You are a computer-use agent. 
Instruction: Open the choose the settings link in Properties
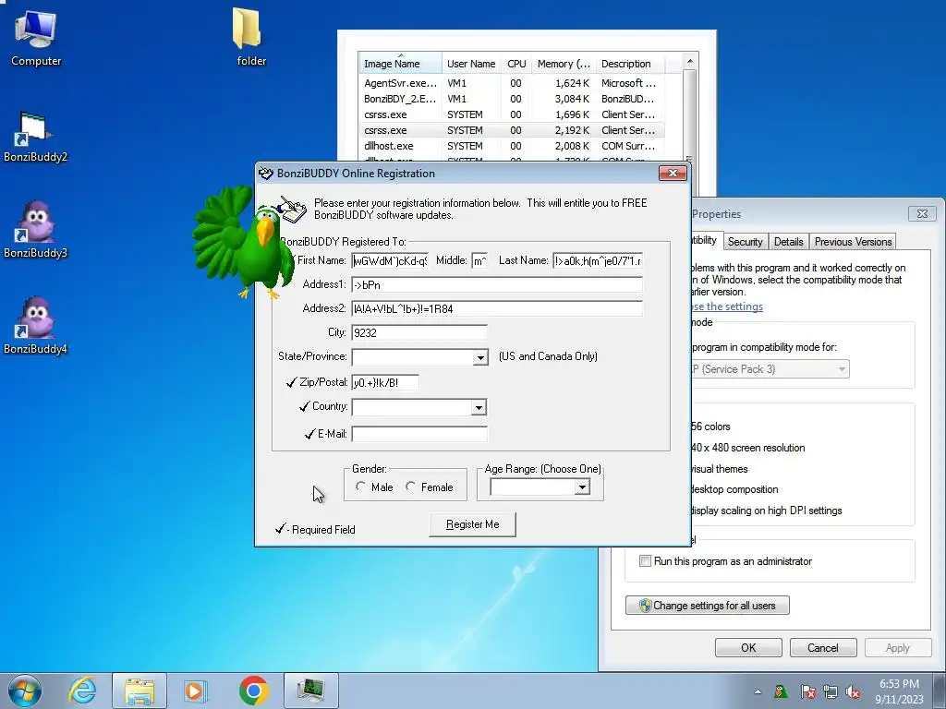(x=726, y=306)
